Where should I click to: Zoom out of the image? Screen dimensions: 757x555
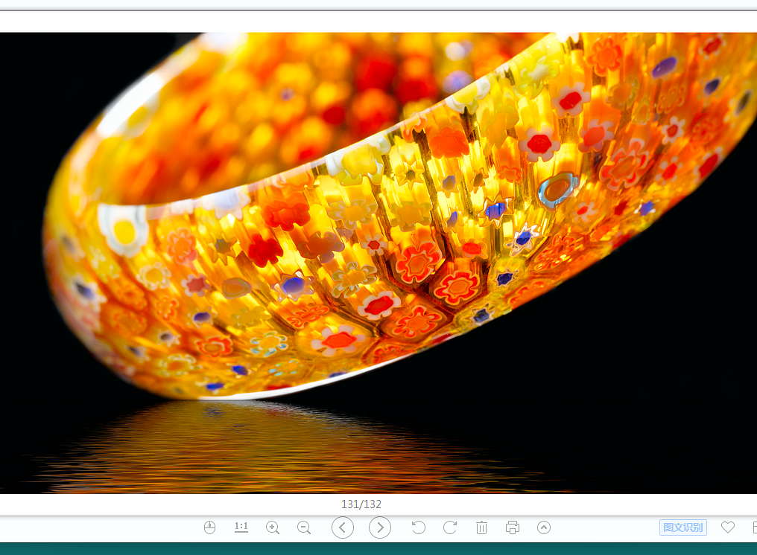(x=304, y=527)
